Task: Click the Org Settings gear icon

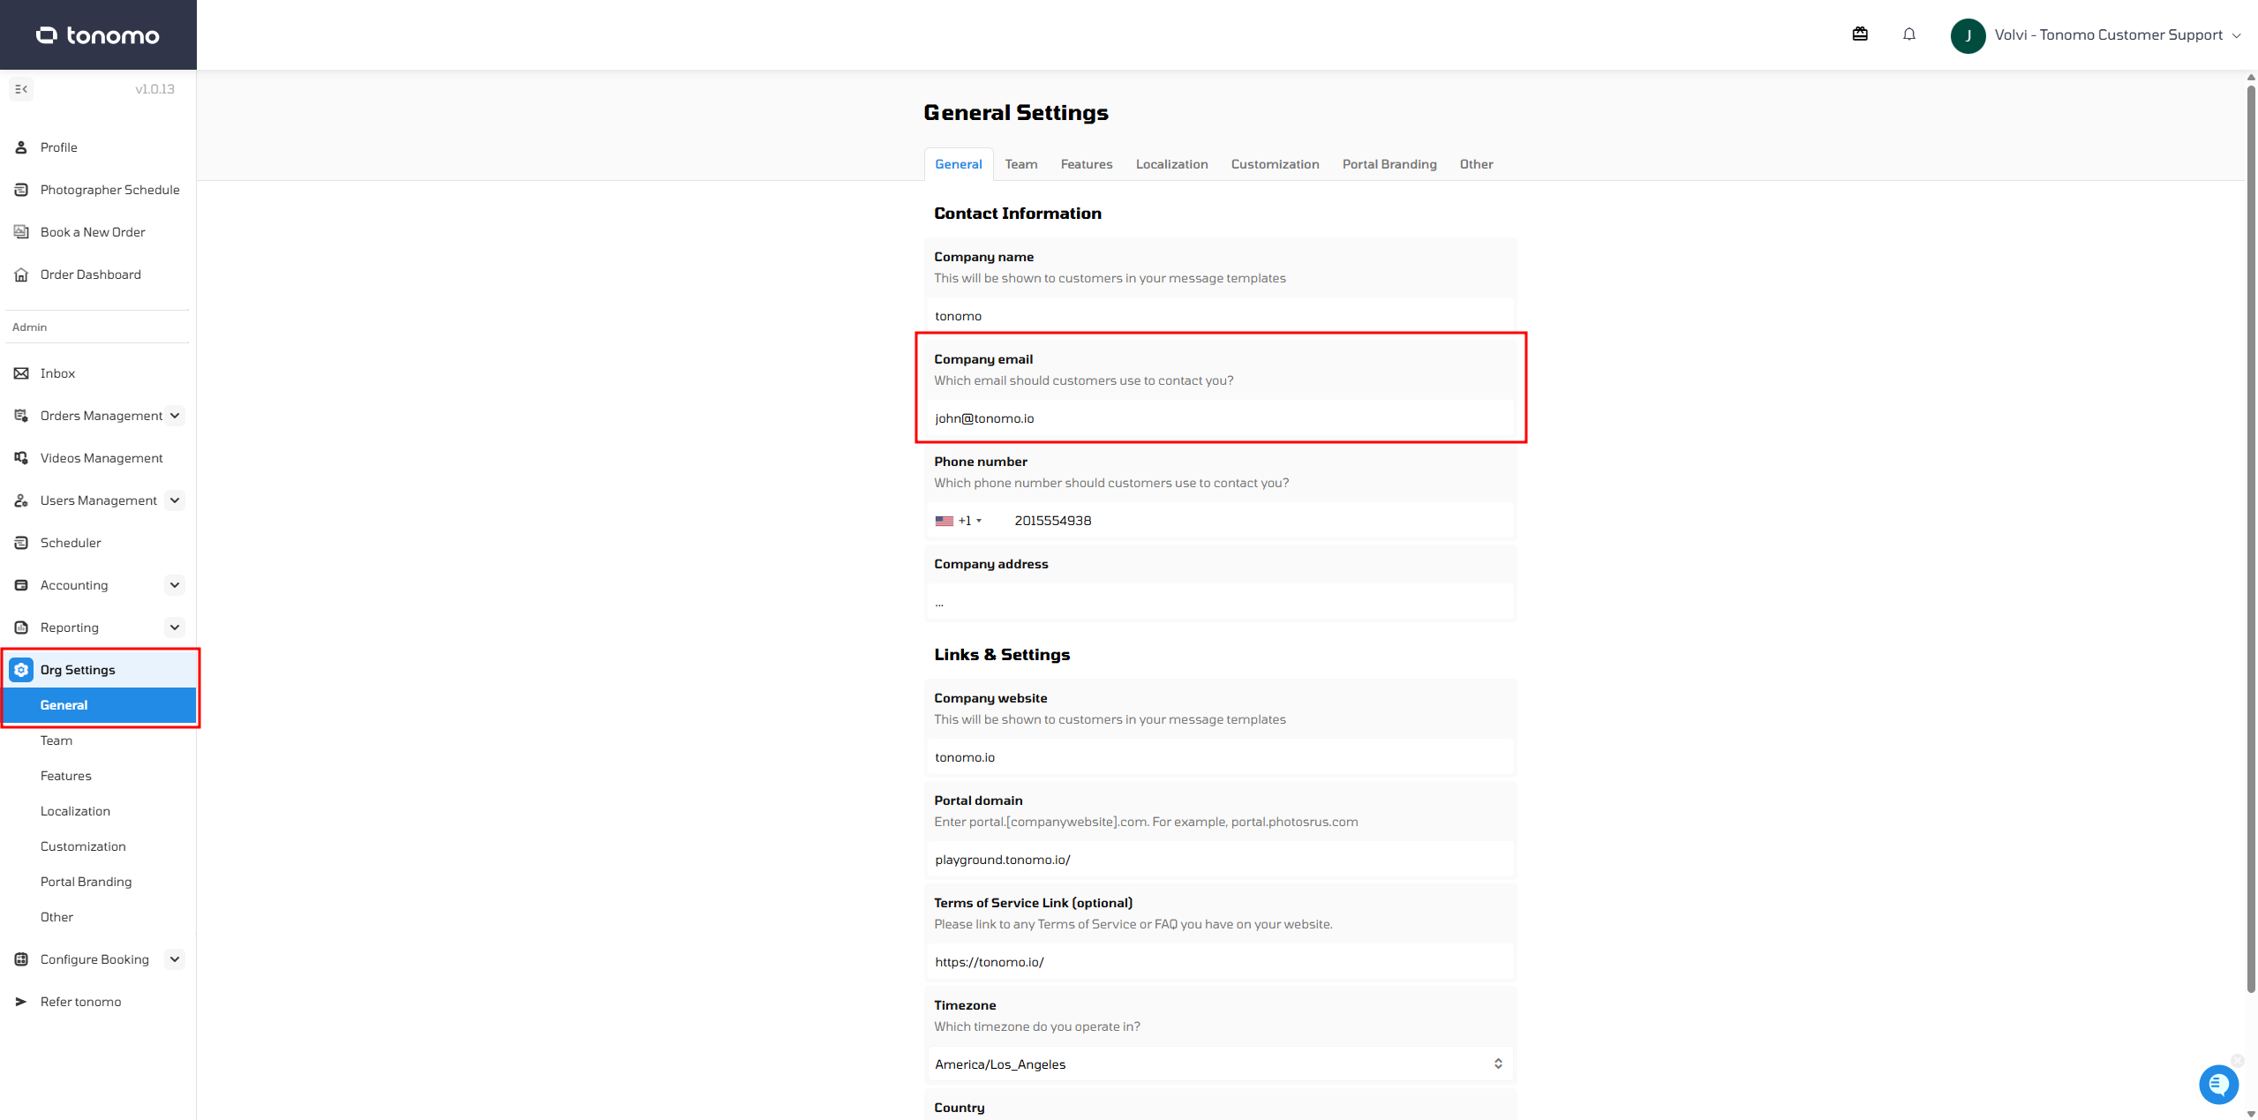Action: (x=21, y=670)
